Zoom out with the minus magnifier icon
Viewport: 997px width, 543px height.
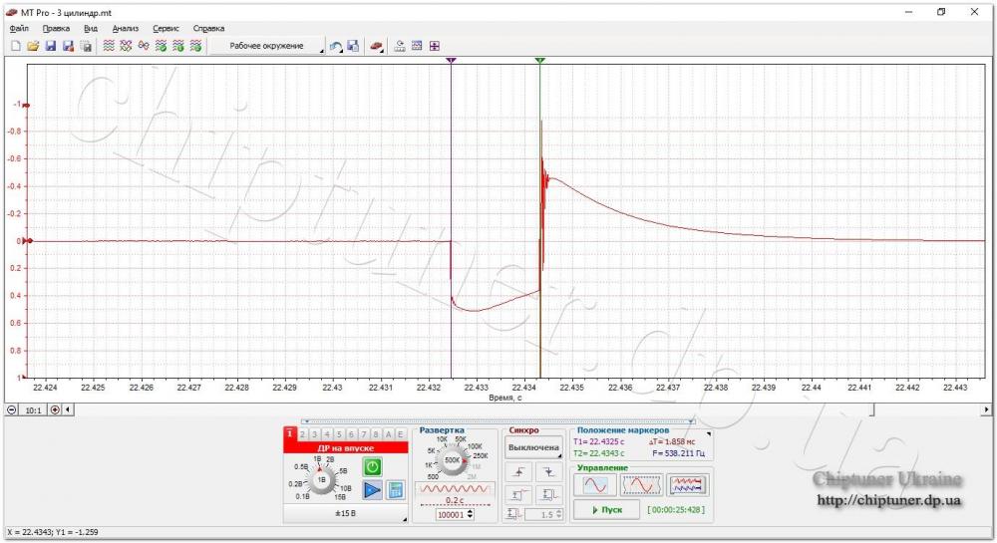(x=11, y=410)
